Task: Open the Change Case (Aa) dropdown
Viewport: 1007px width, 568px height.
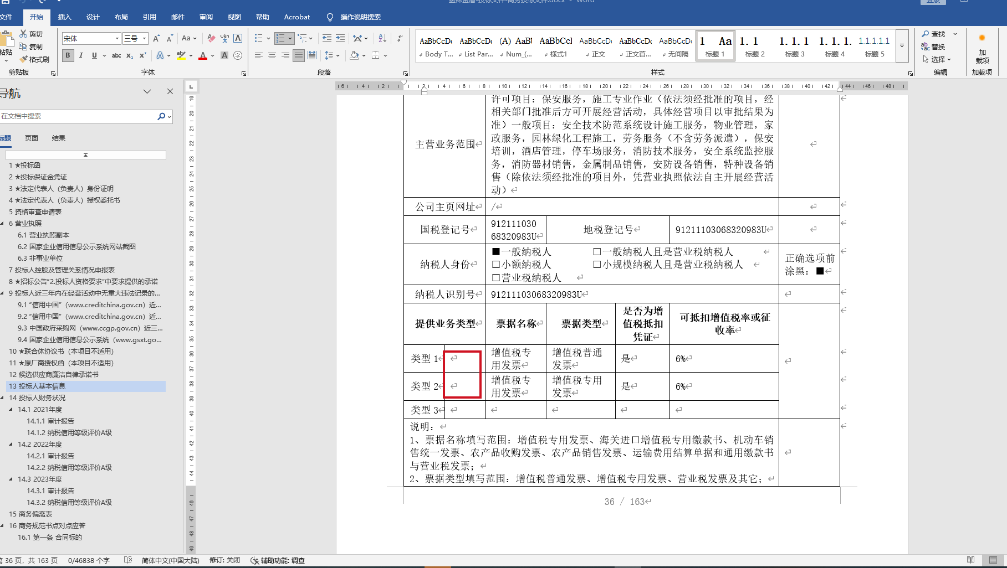Action: tap(189, 38)
